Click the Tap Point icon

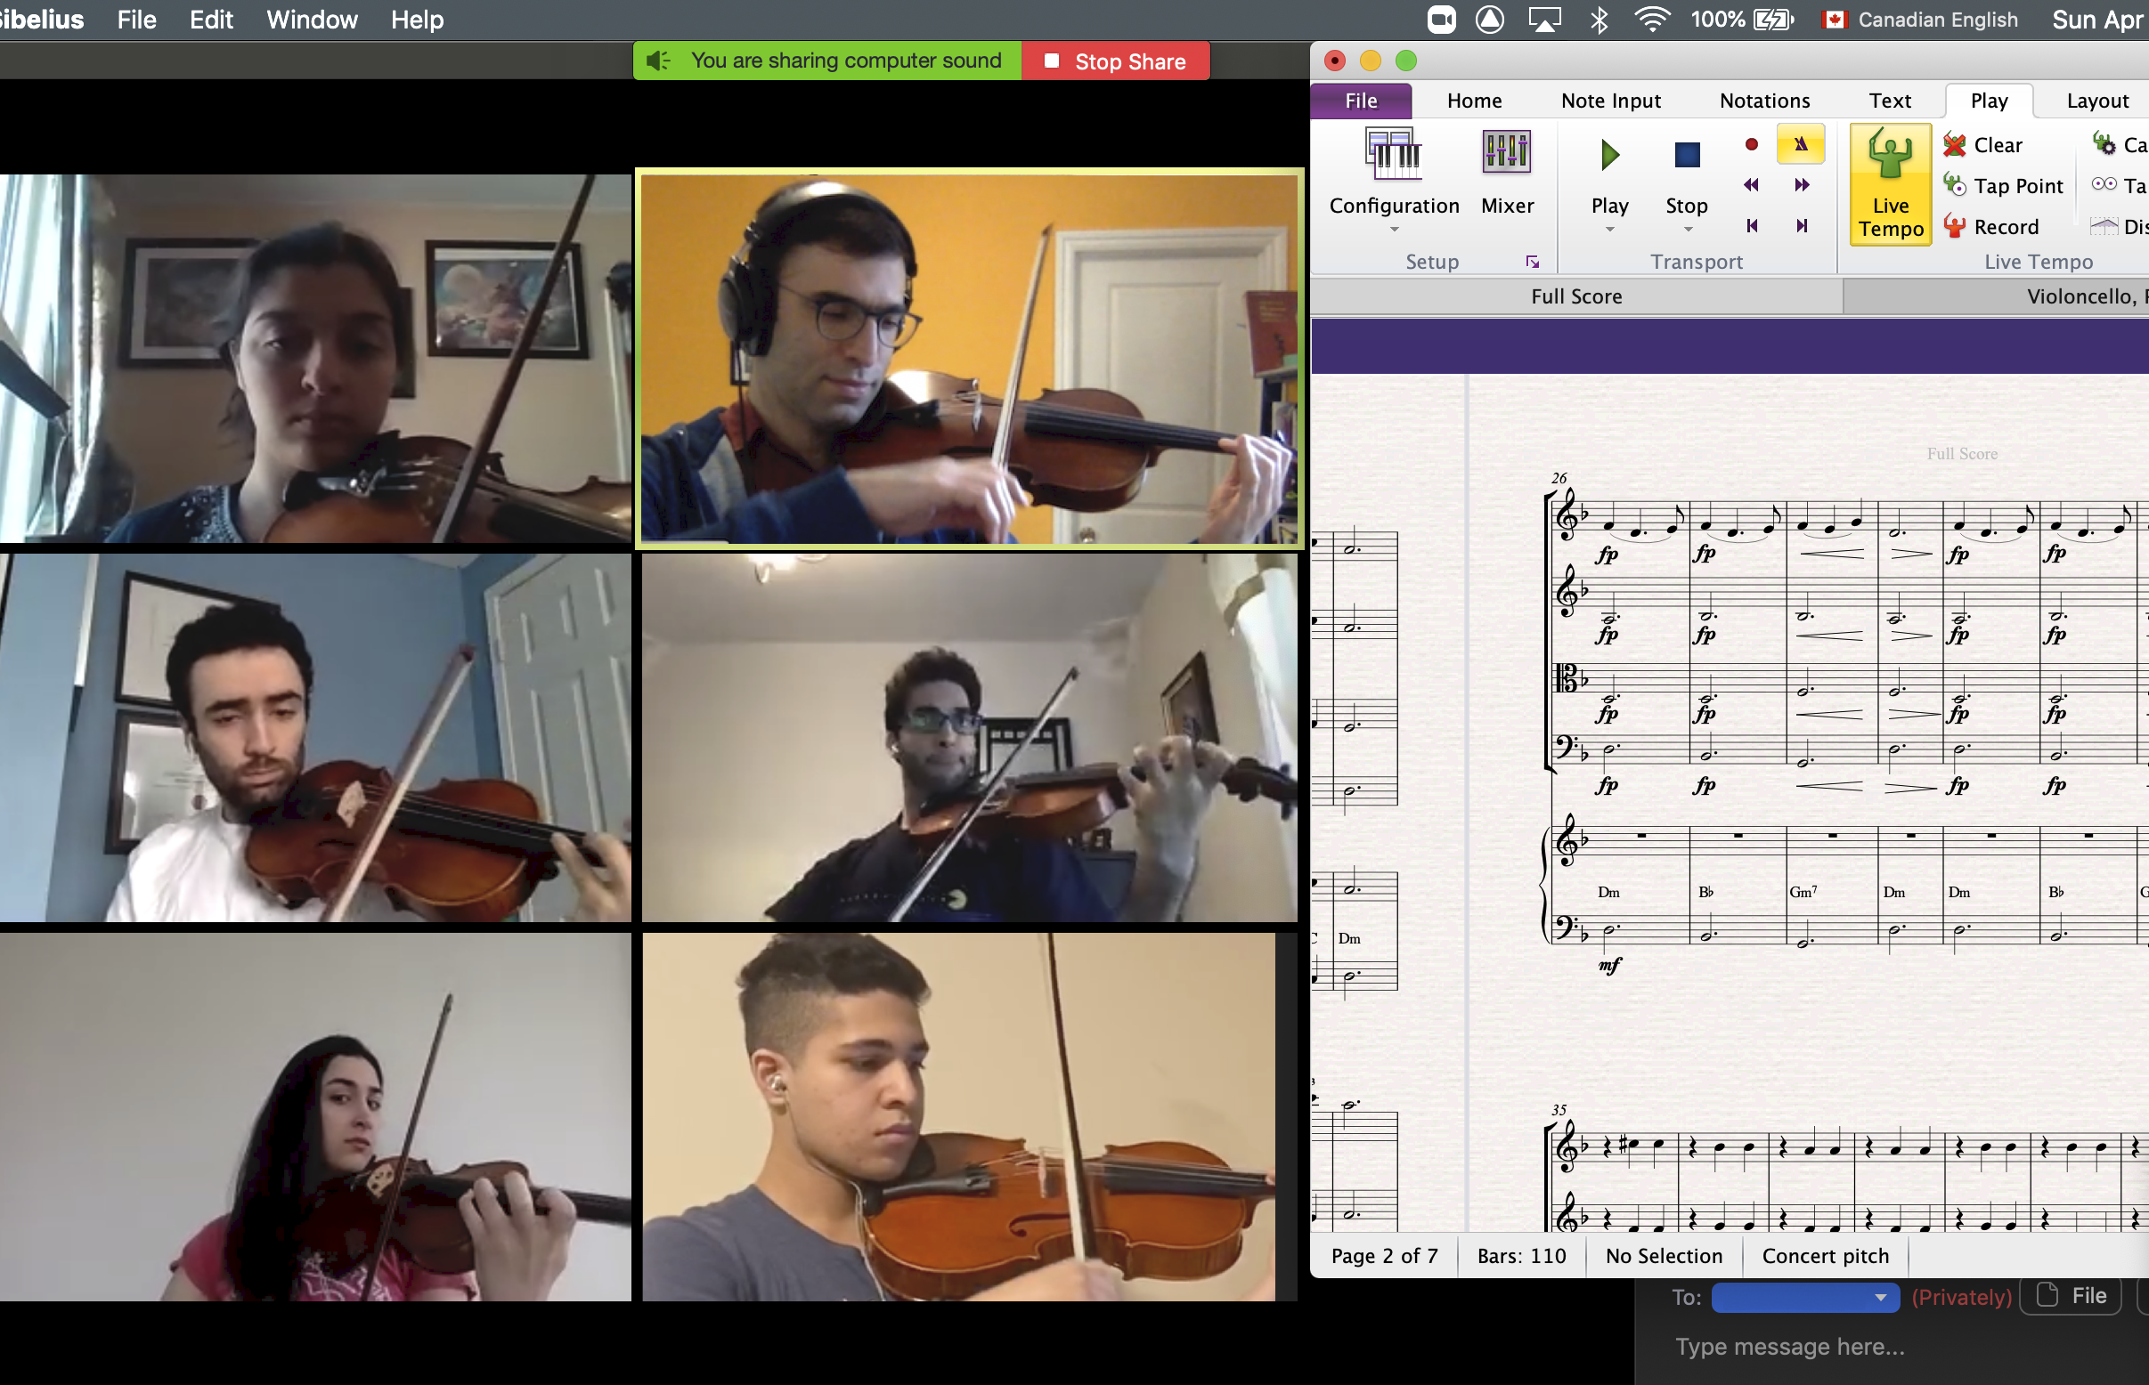(x=1955, y=185)
